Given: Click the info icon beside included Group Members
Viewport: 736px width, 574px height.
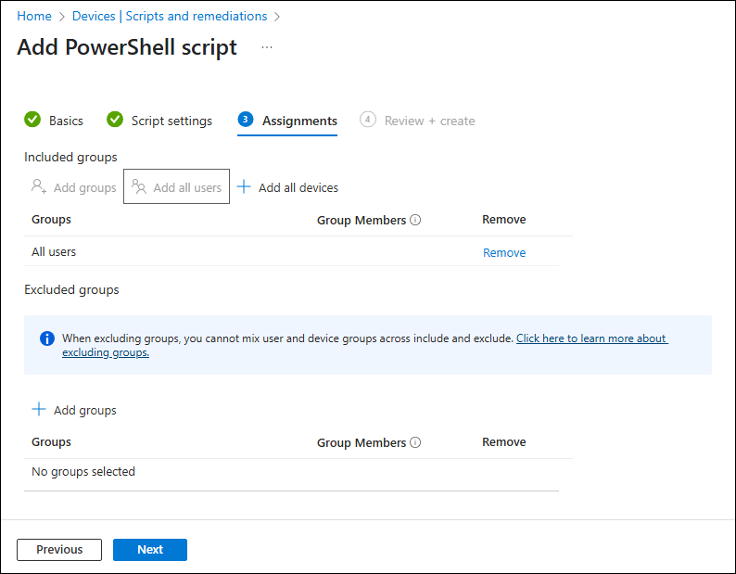Looking at the screenshot, I should pos(415,220).
